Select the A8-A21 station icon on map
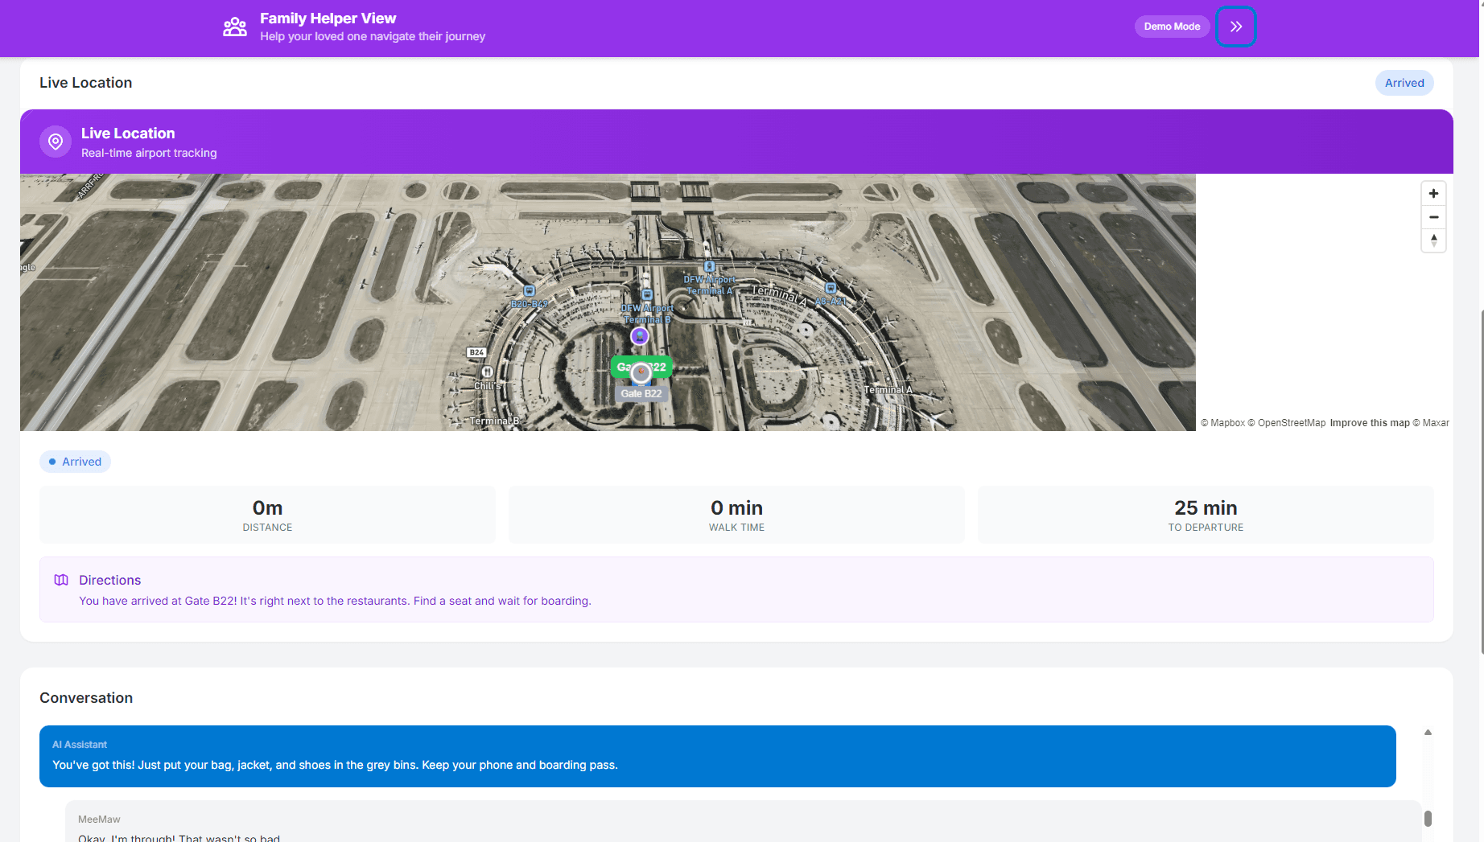The image size is (1484, 842). (831, 288)
